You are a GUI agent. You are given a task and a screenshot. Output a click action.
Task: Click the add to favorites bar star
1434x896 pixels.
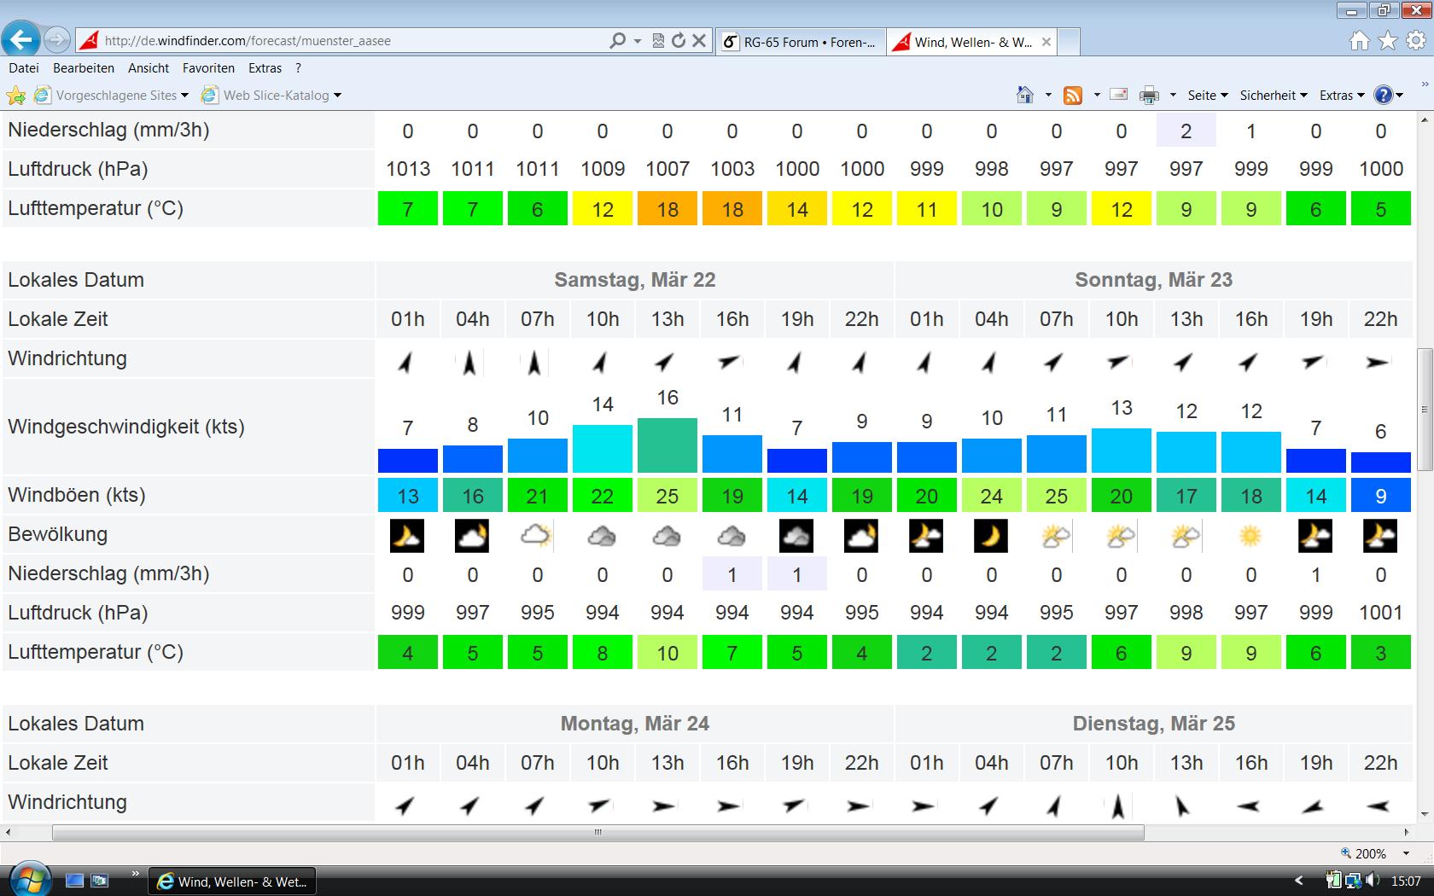(x=16, y=96)
